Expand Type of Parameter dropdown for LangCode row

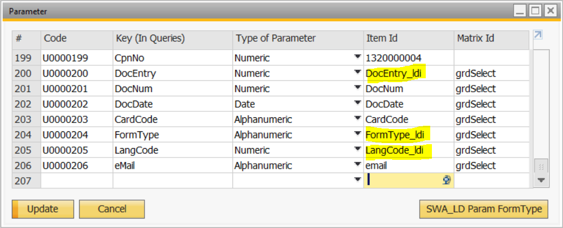tap(357, 150)
